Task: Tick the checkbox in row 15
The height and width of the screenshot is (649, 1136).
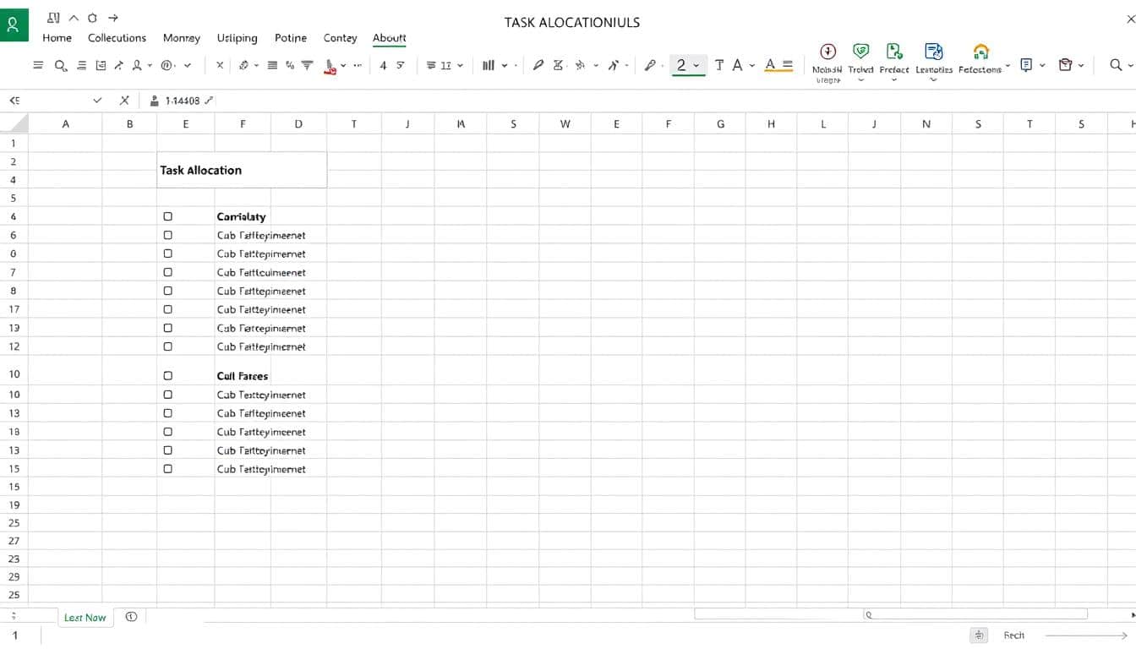Action: point(167,469)
